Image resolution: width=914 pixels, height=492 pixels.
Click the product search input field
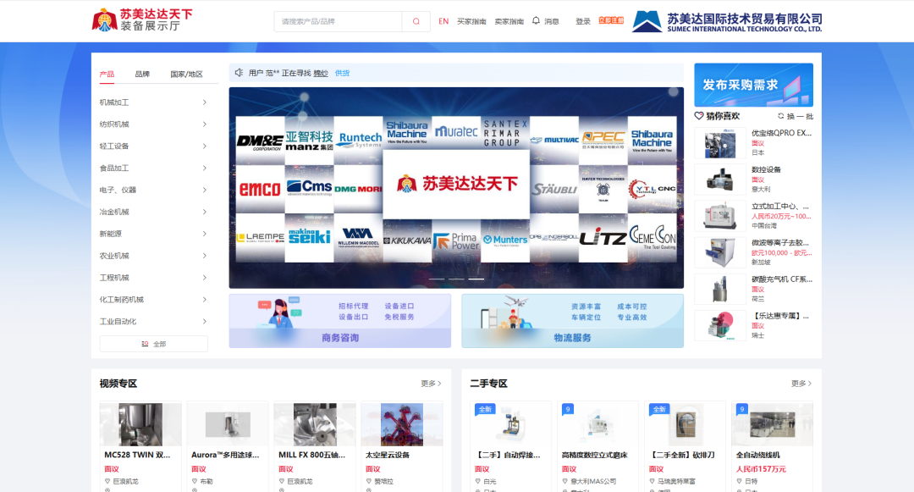pos(338,21)
